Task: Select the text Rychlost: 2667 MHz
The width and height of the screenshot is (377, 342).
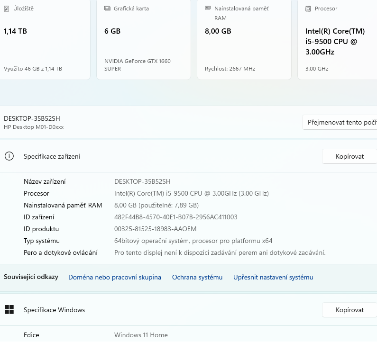Action: click(230, 69)
